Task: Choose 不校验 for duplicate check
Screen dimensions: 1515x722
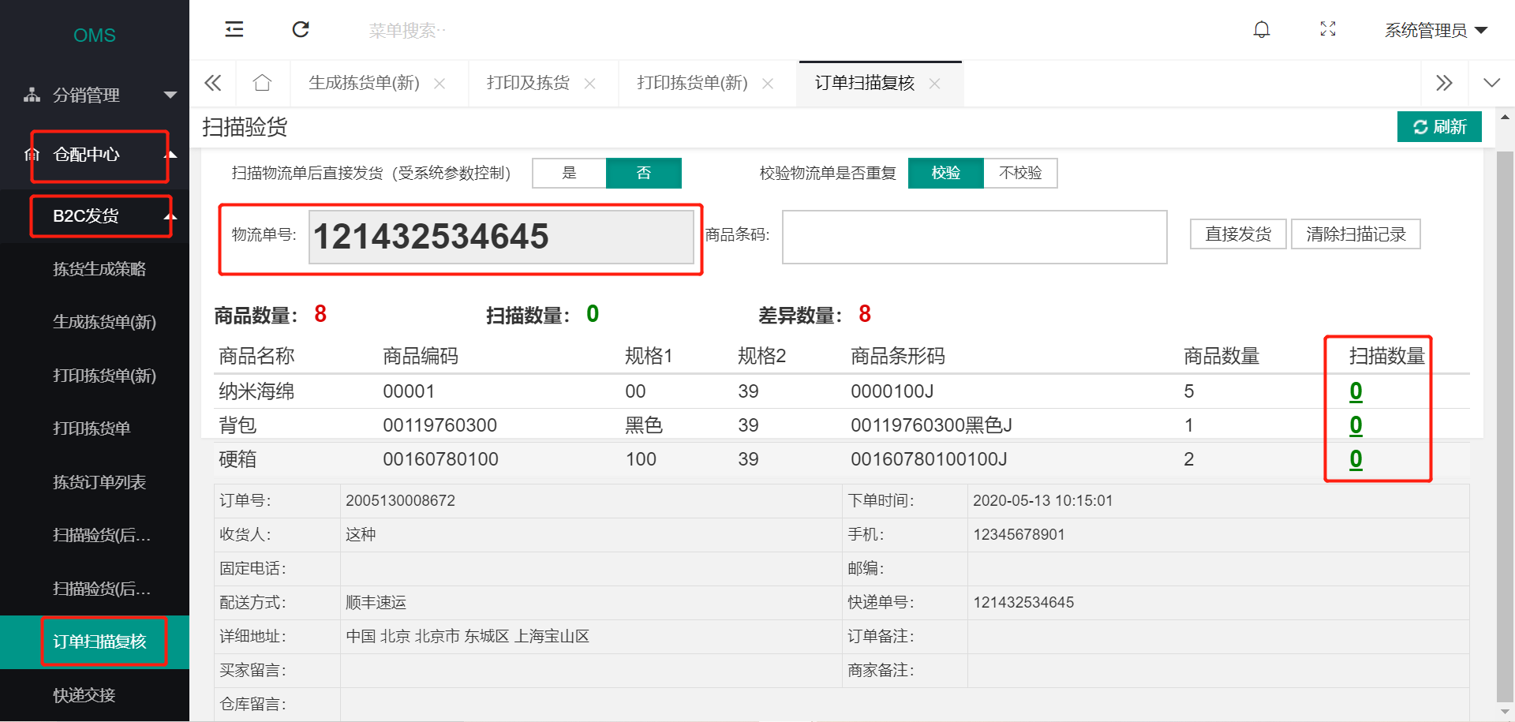Action: tap(1020, 173)
